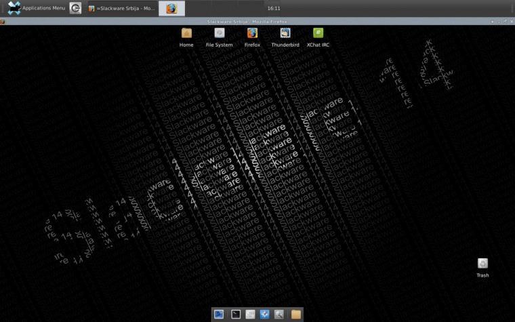Minimize the Mozilla Firefox window
Viewport: 515px width, 322px height.
499,22
